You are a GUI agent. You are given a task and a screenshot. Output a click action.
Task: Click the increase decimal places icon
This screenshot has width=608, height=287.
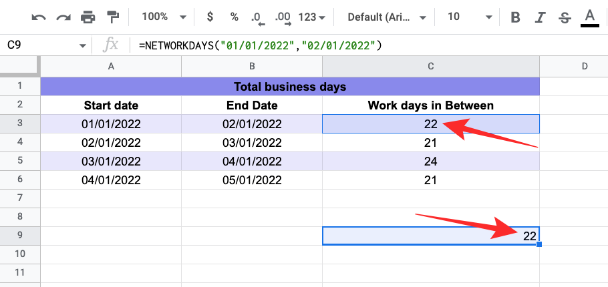tap(283, 17)
